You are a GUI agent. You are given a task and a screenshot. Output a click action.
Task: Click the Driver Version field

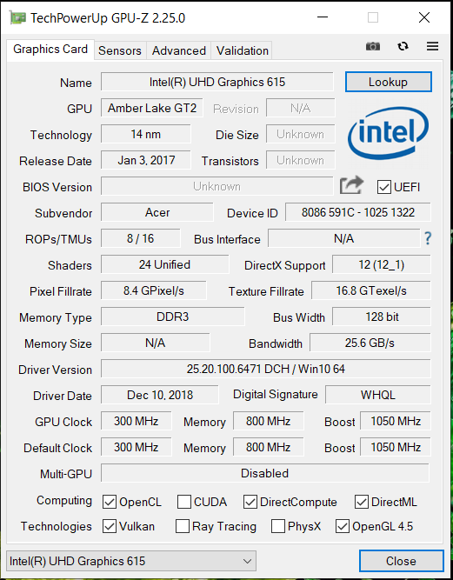(x=265, y=369)
